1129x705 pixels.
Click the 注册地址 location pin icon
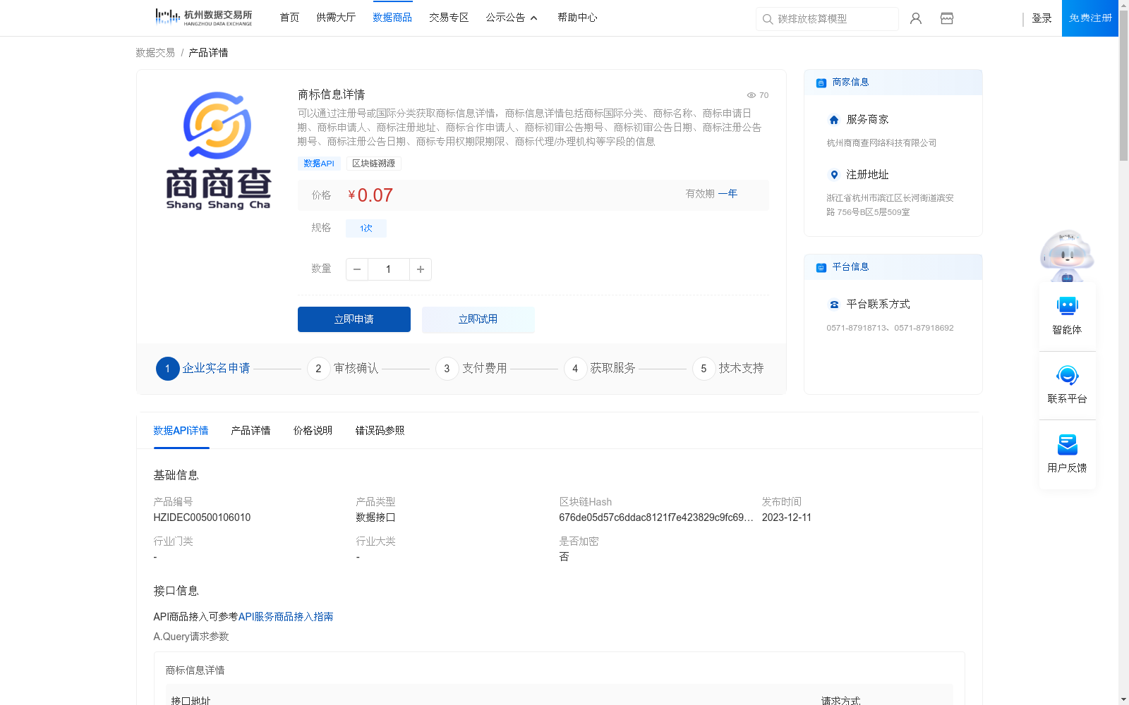click(x=834, y=175)
